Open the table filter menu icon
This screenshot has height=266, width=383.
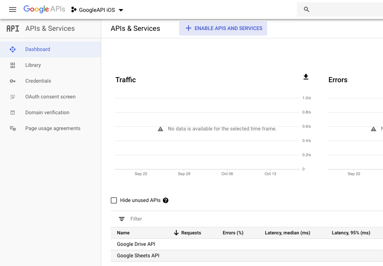pos(122,219)
